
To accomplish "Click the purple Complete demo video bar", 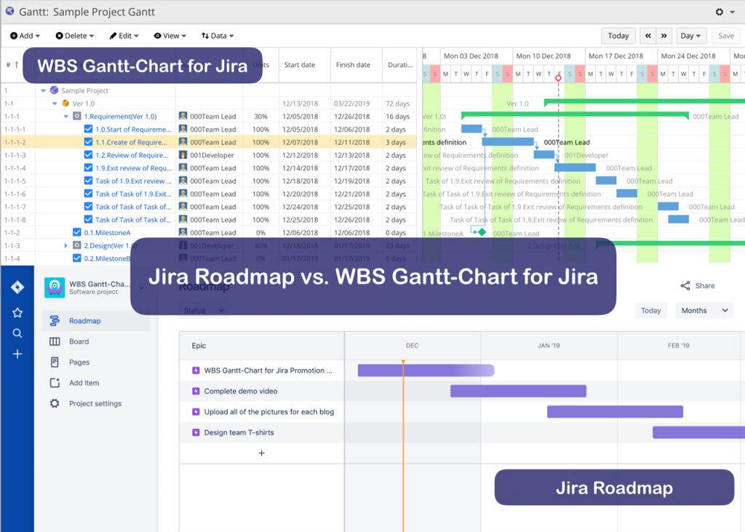I will pyautogui.click(x=518, y=392).
